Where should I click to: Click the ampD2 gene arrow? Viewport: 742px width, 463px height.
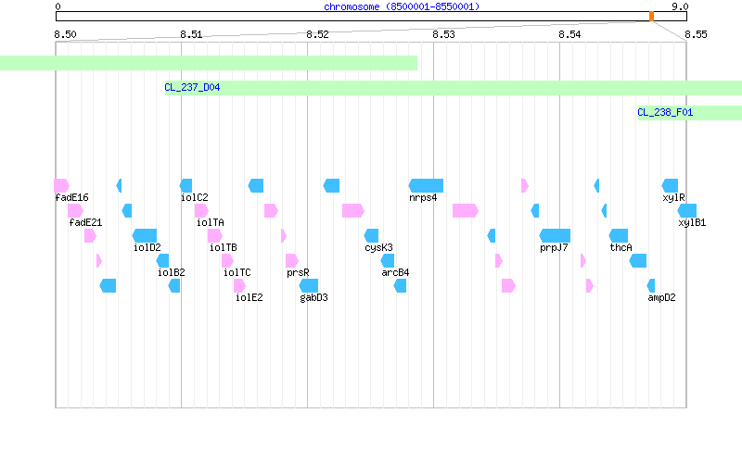651,286
